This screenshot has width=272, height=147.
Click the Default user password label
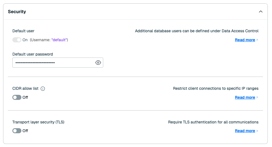click(x=33, y=54)
